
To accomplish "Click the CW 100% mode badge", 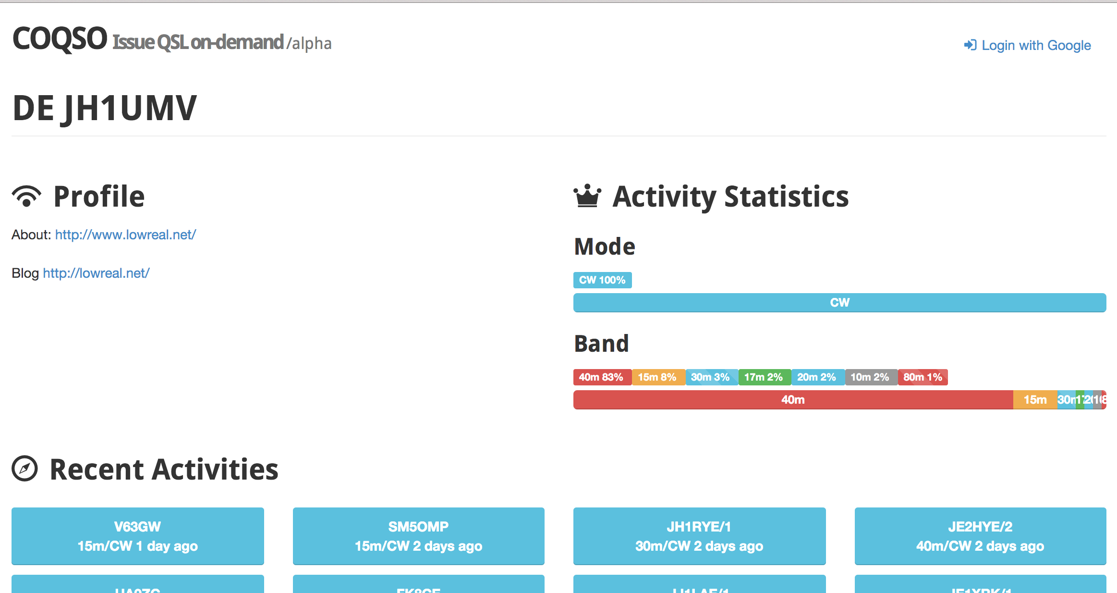I will click(602, 280).
